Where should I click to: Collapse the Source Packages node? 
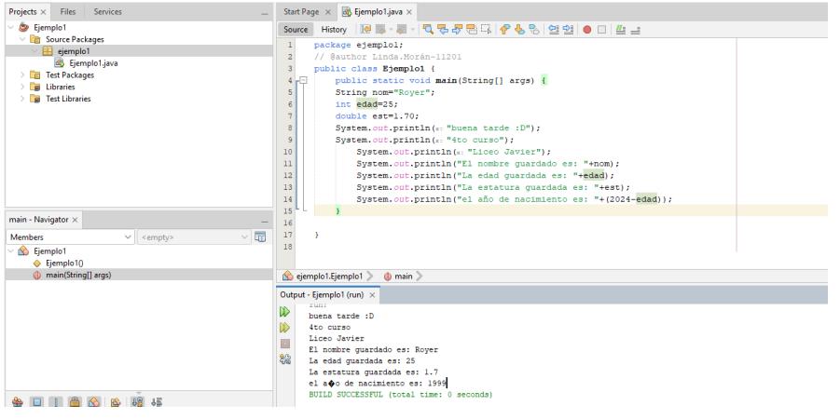coord(22,39)
